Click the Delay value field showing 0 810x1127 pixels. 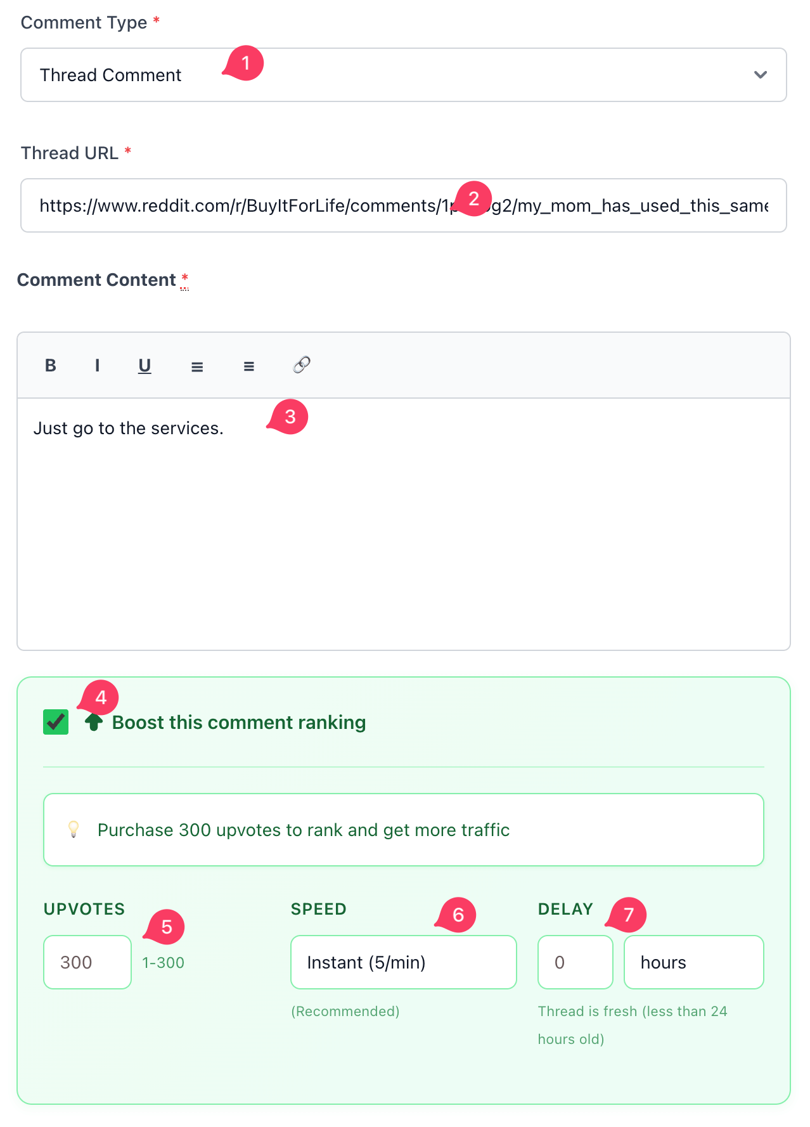(x=575, y=962)
